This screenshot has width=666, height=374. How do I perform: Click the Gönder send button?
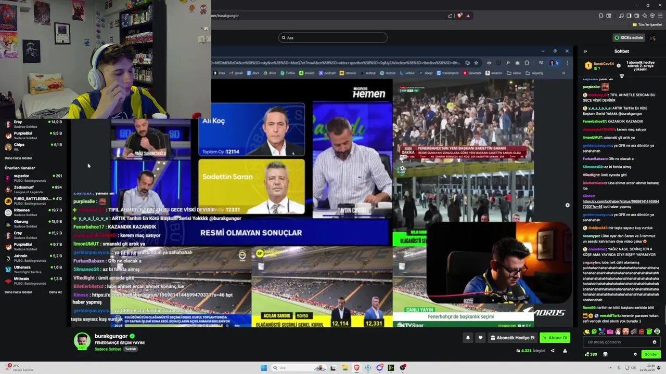coord(651,354)
